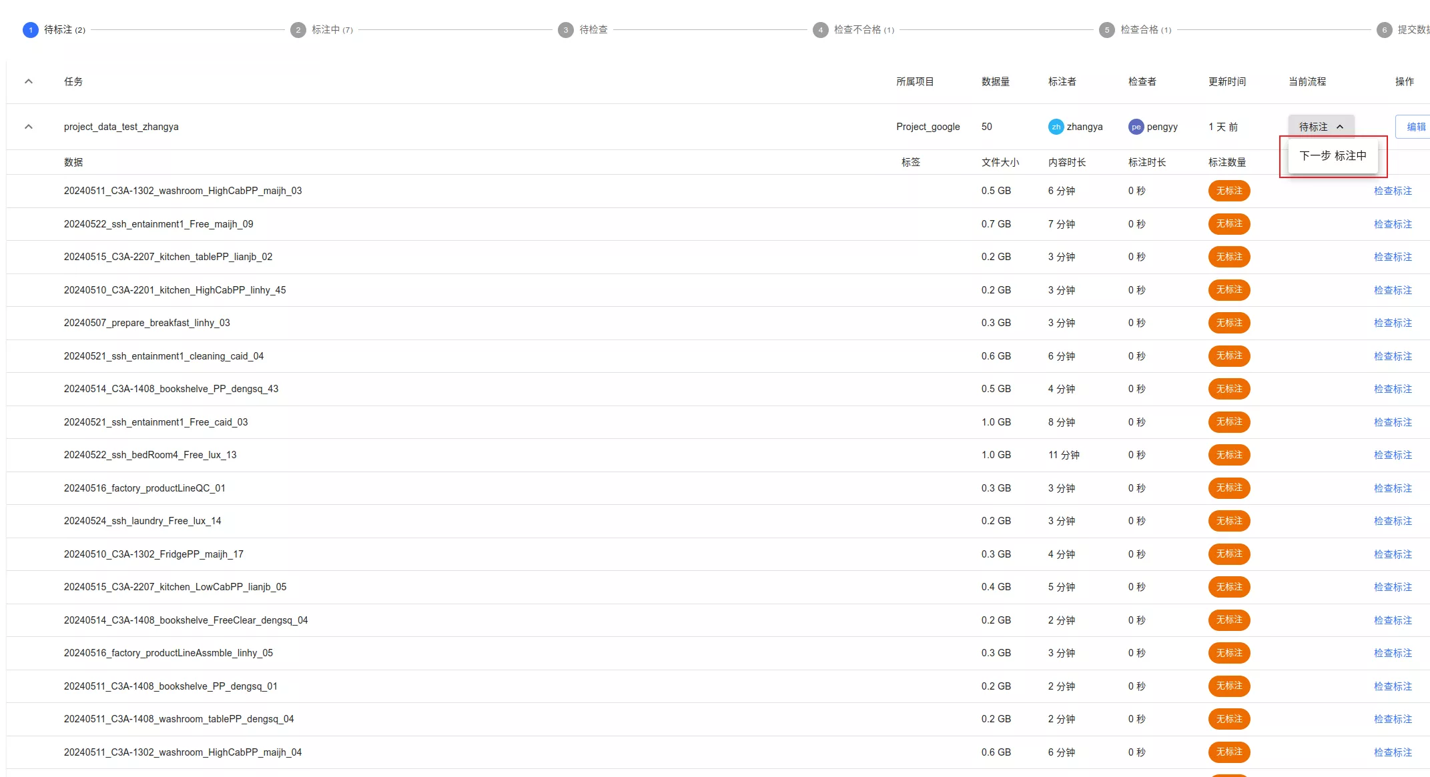Screen dimensions: 1430x777
Task: Click step 2 circle 标注中
Action: coord(298,30)
